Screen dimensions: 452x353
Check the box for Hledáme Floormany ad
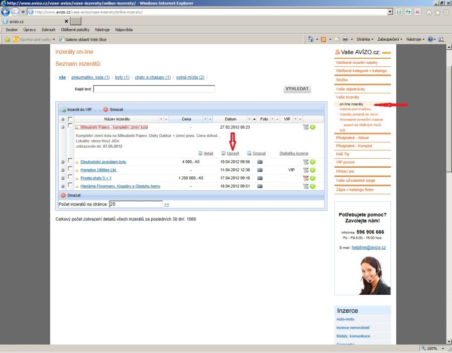70,185
